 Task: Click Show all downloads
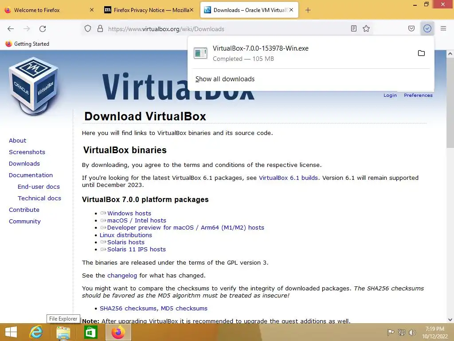click(x=225, y=79)
